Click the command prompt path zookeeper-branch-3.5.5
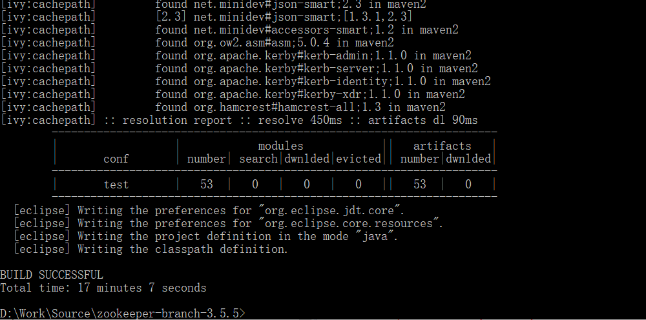Image resolution: width=646 pixels, height=320 pixels. (x=123, y=314)
